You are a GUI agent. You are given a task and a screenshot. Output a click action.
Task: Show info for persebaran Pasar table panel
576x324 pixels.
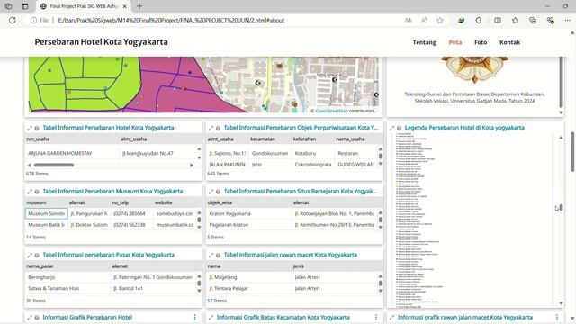pos(37,256)
